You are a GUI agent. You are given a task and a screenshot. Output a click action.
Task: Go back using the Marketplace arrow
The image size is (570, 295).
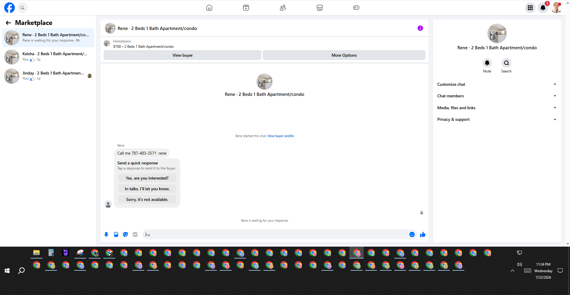coord(8,23)
